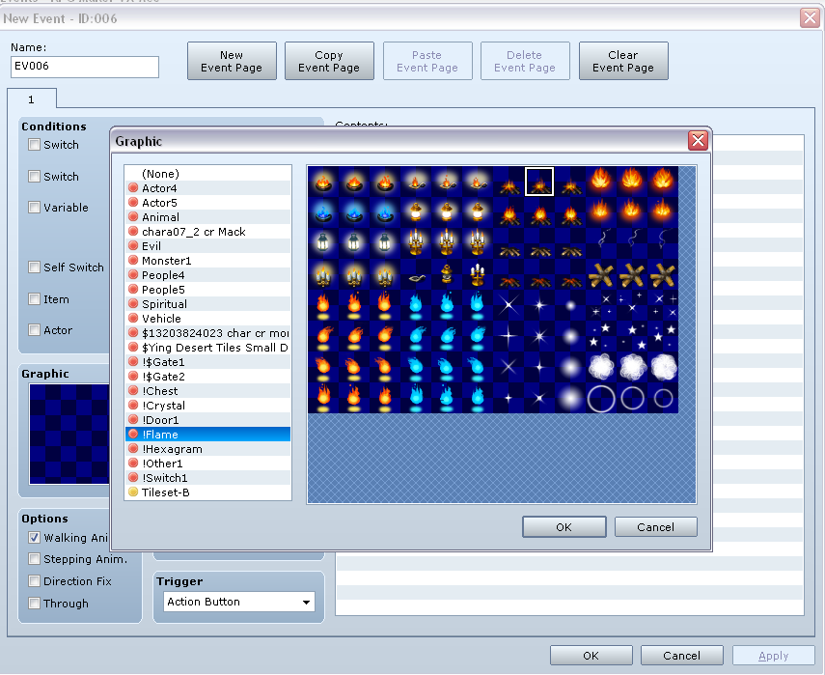Click the red icon beside chara07_2 cr Mack
825x675 pixels.
click(x=134, y=232)
